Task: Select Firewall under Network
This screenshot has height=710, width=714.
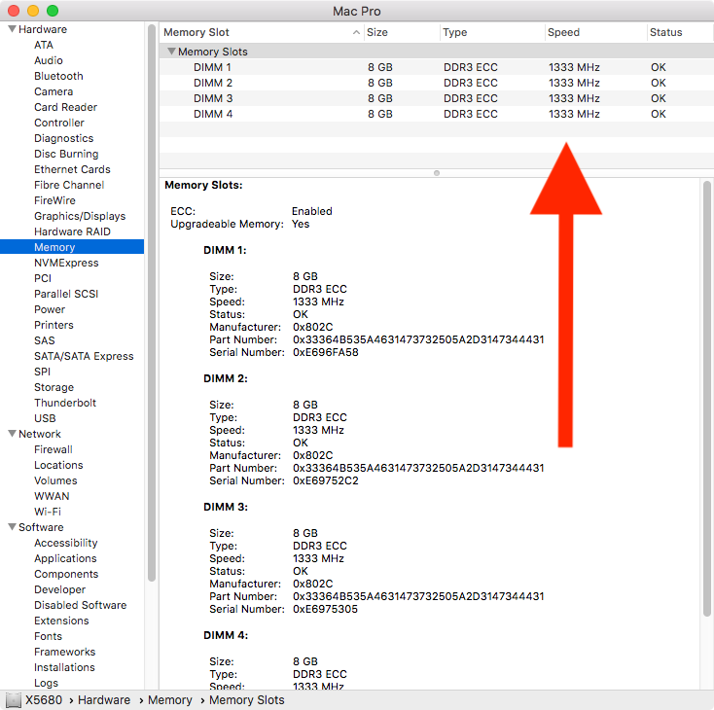Action: click(54, 449)
